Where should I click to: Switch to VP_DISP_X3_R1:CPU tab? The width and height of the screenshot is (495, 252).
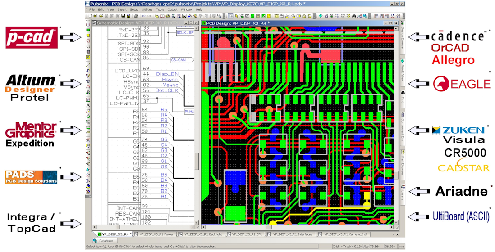click(245, 234)
